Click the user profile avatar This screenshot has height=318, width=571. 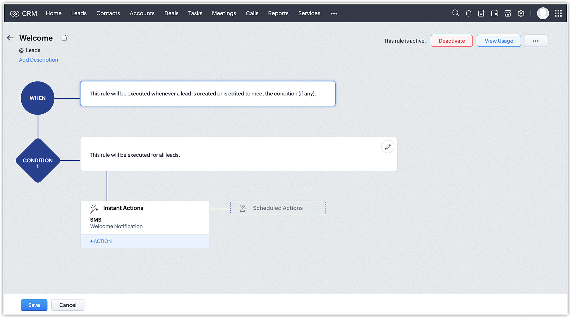(x=543, y=13)
